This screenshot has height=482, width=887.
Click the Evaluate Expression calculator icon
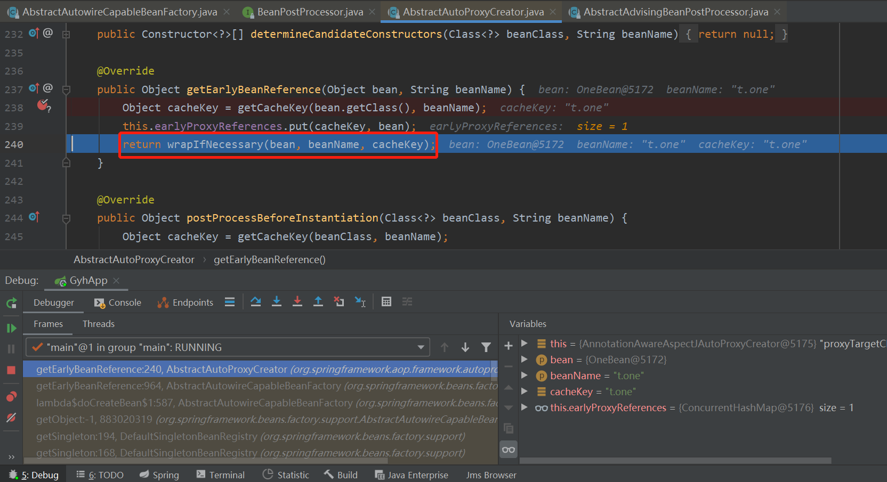pyautogui.click(x=386, y=301)
